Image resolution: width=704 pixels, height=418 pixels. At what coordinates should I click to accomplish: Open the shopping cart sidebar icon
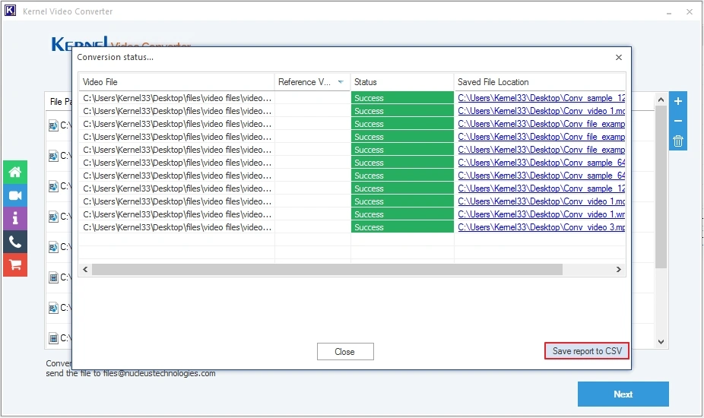coord(15,265)
